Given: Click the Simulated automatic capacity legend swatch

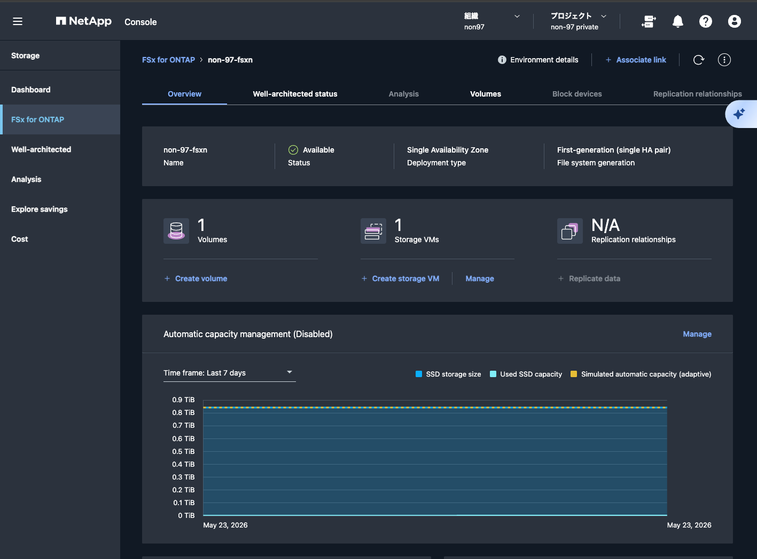Looking at the screenshot, I should coord(574,374).
